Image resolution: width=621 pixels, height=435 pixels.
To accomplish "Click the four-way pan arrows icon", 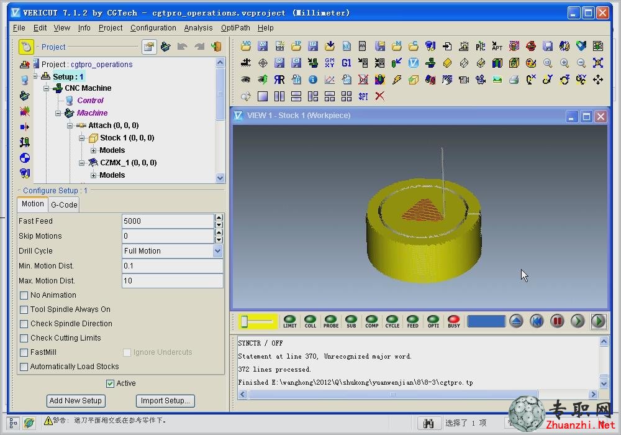I will (598, 80).
